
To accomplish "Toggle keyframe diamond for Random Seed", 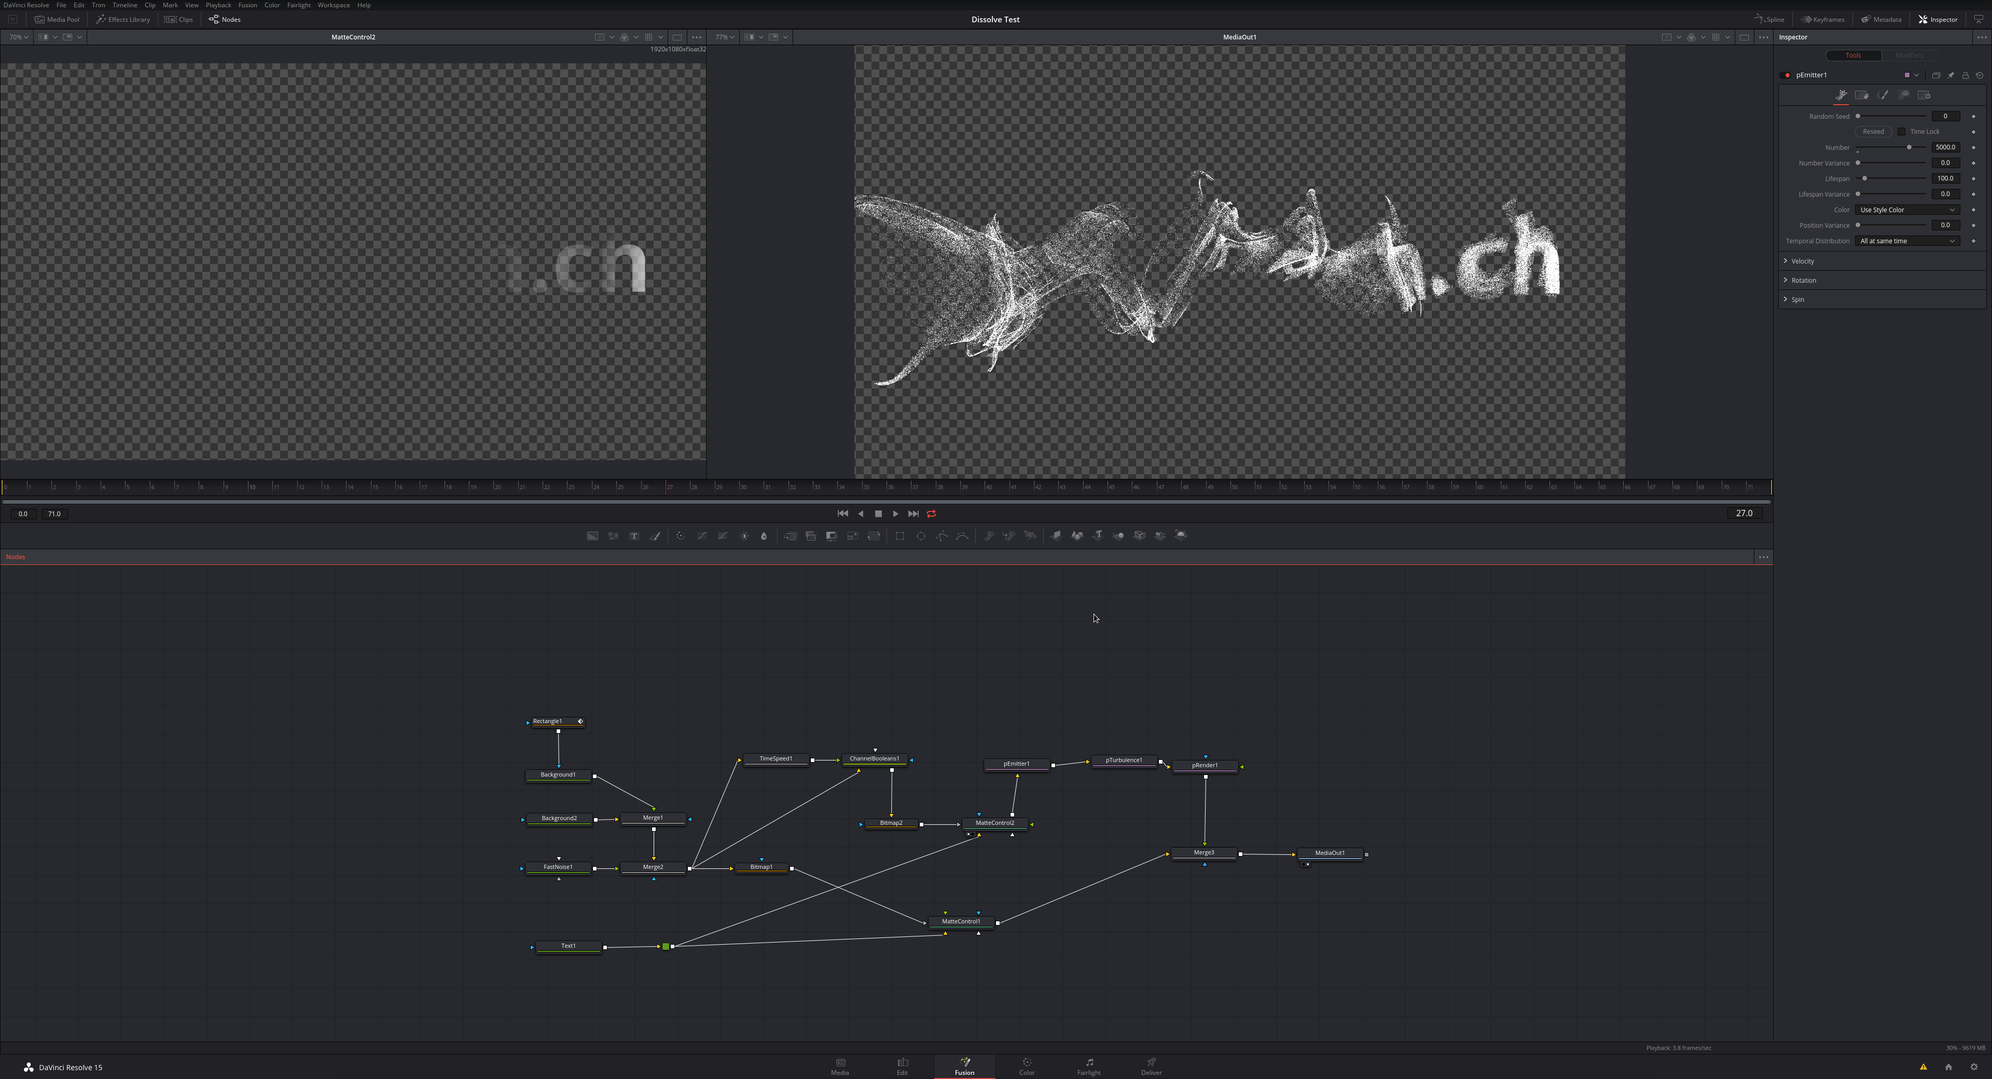I will [1973, 116].
